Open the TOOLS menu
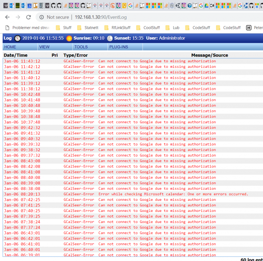 pos(81,47)
